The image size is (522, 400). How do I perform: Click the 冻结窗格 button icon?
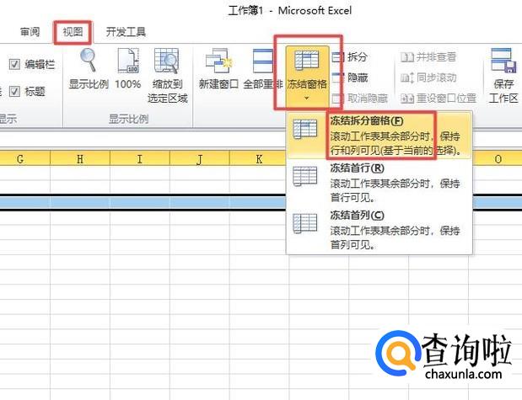click(x=307, y=60)
